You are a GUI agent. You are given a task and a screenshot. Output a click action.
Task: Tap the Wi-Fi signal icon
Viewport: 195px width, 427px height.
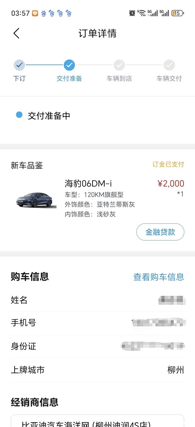click(142, 13)
